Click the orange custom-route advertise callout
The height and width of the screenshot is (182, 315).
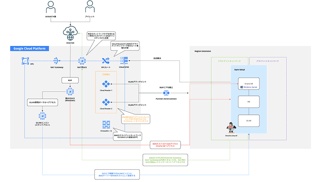click(x=136, y=119)
